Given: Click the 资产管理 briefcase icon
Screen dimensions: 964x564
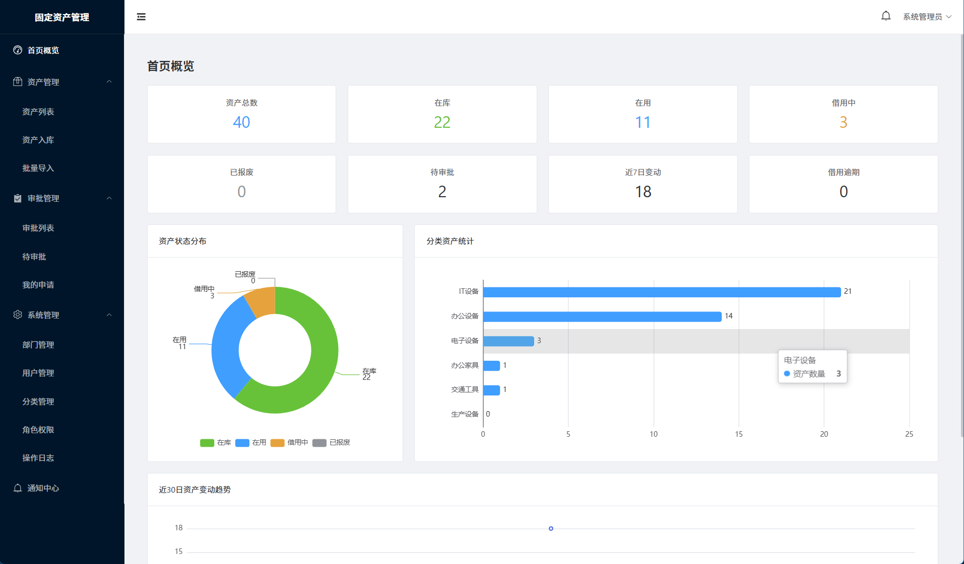Looking at the screenshot, I should [x=18, y=82].
